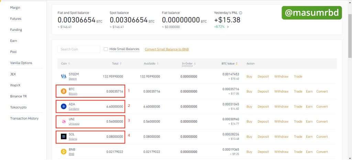Open the Steem coin name link
The height and width of the screenshot is (160, 352).
coord(73,79)
